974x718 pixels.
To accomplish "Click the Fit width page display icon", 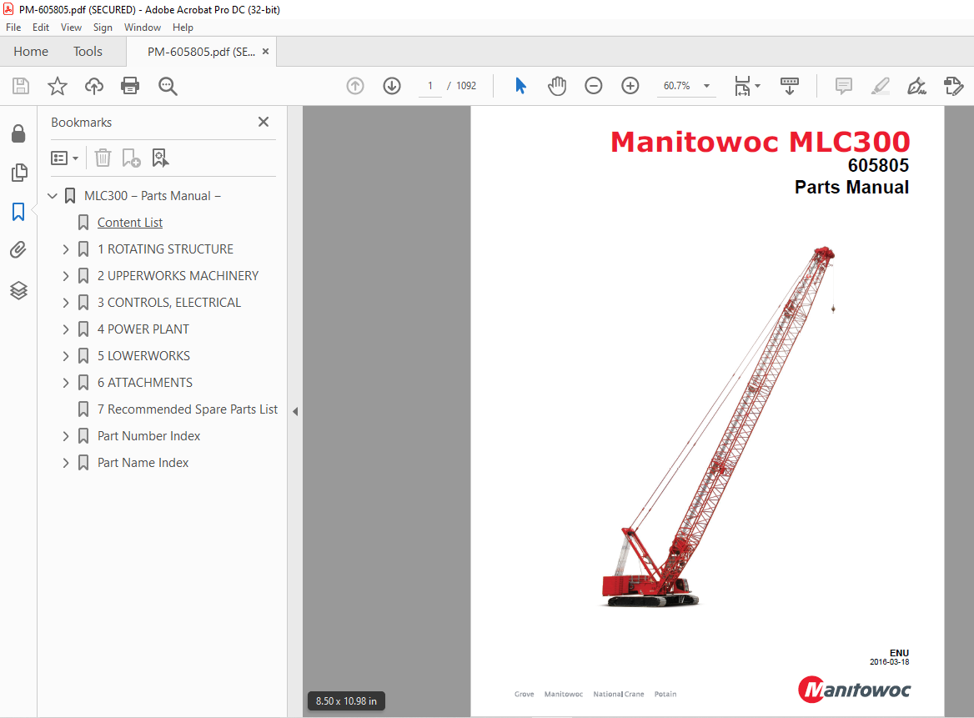I will [x=742, y=86].
